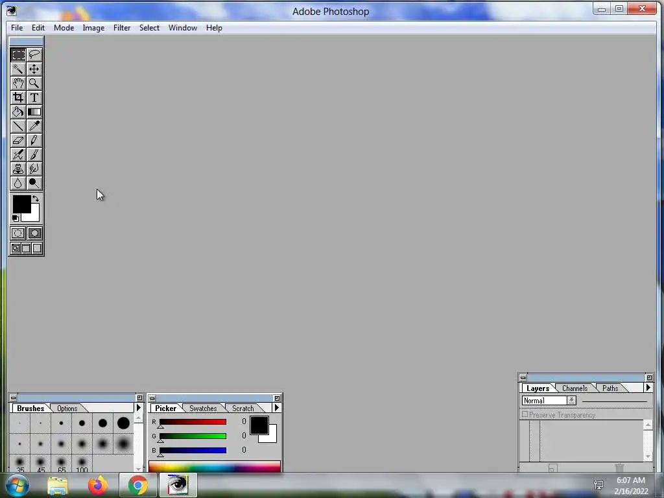Open the Help menu

[x=214, y=28]
